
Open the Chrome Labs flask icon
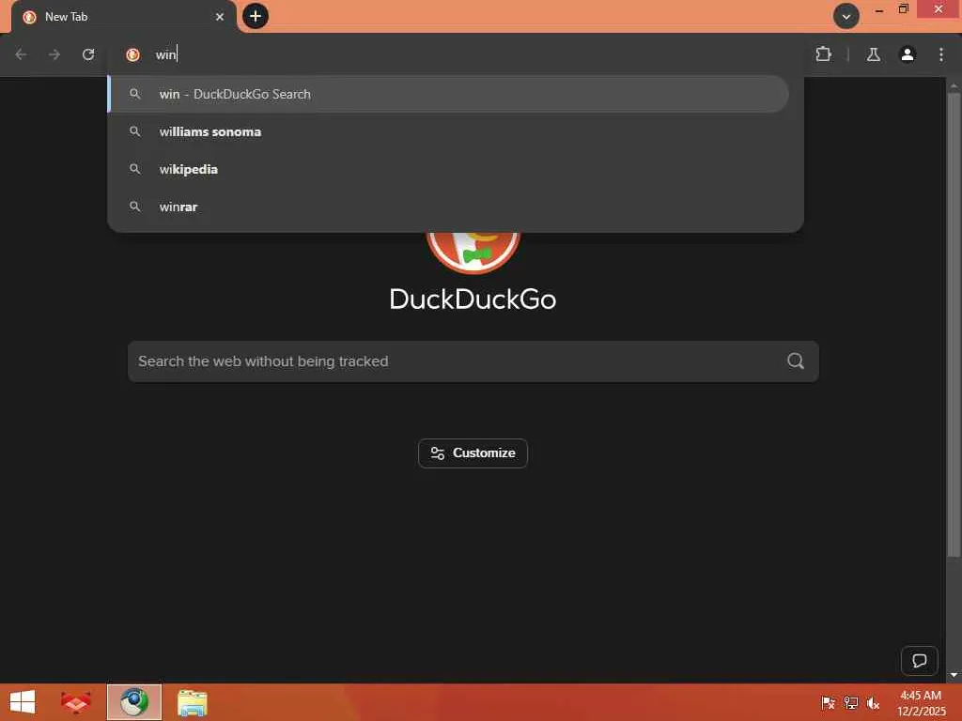click(x=873, y=54)
